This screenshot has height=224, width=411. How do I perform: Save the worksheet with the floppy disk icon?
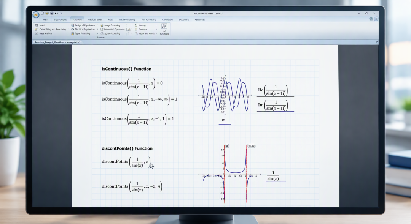click(52, 13)
